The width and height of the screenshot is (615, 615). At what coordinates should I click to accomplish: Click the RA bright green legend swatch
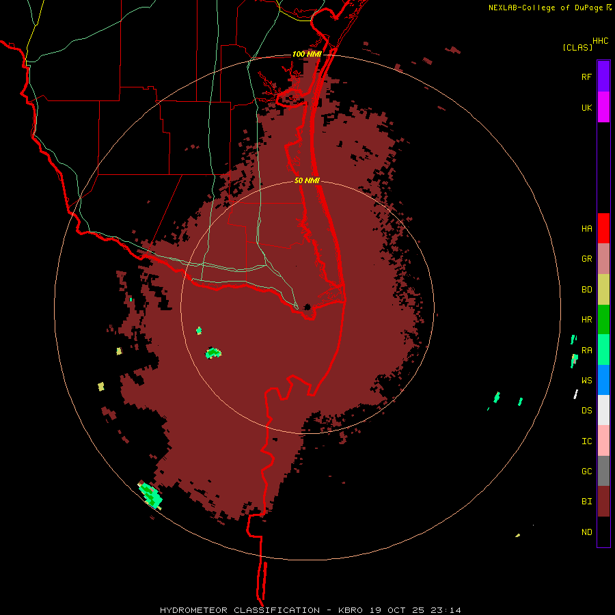[x=603, y=350]
